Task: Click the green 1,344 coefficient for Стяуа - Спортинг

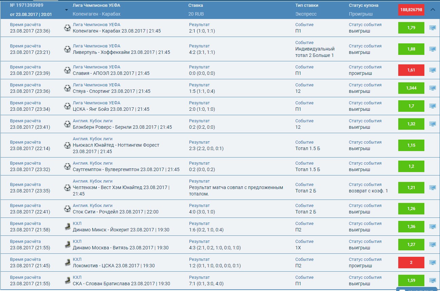Action: (411, 88)
